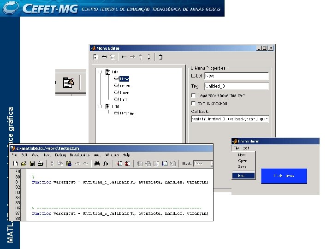Screen dimensions: 332x249
Task: Choose Save from Formulario File menu
Action: click(242, 166)
